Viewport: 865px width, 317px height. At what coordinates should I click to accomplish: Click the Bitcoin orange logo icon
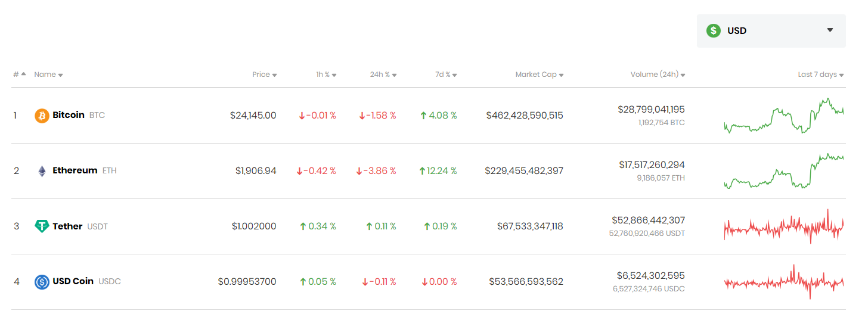coord(42,116)
